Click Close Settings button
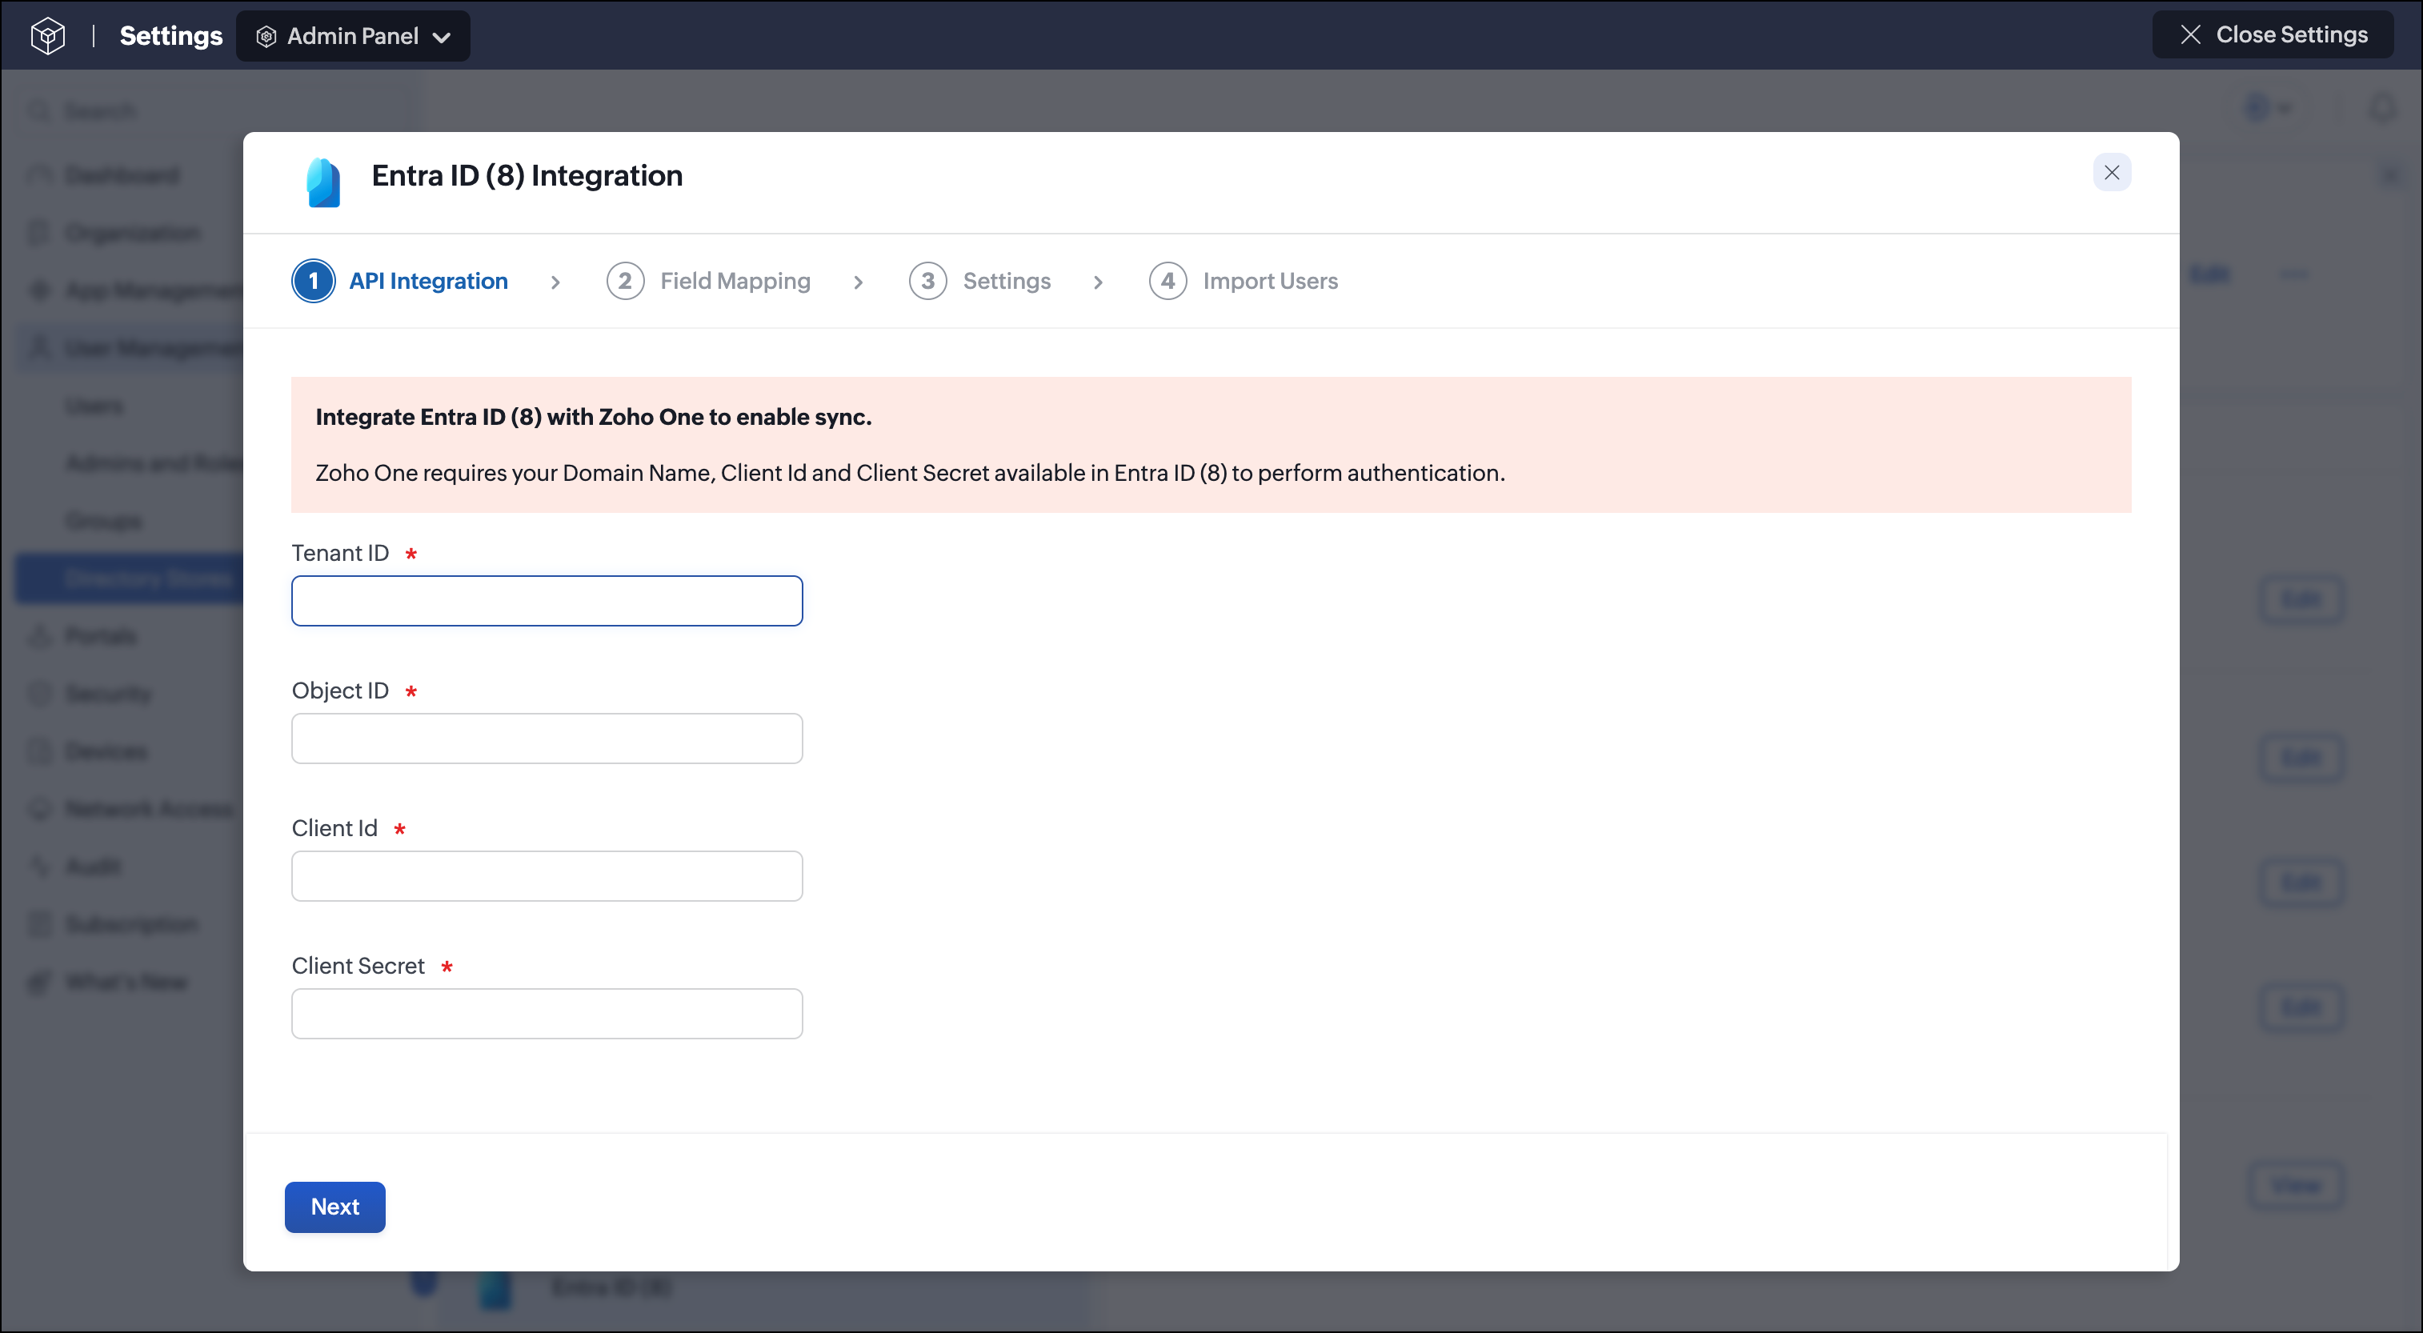Screen dimensions: 2423x1333 click(x=2273, y=35)
